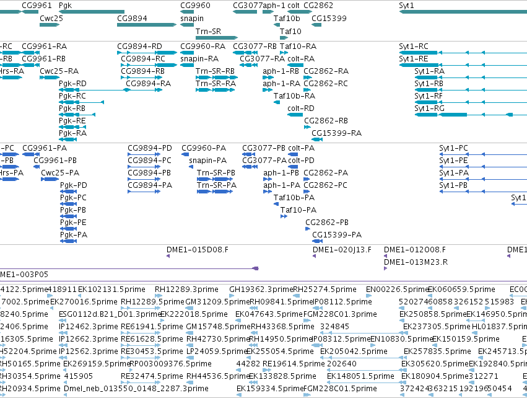Select EST RH12289.3prime

186,290
